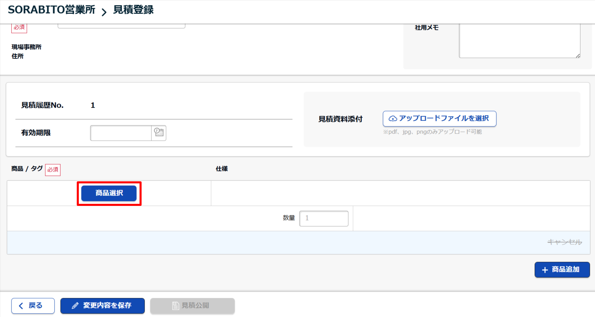This screenshot has height=317, width=595.
Task: Click the document icon on 見積公開
Action: click(x=175, y=306)
